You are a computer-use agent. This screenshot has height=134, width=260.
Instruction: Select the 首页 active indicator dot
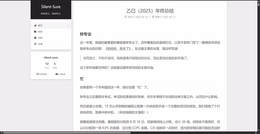[x=68, y=25]
